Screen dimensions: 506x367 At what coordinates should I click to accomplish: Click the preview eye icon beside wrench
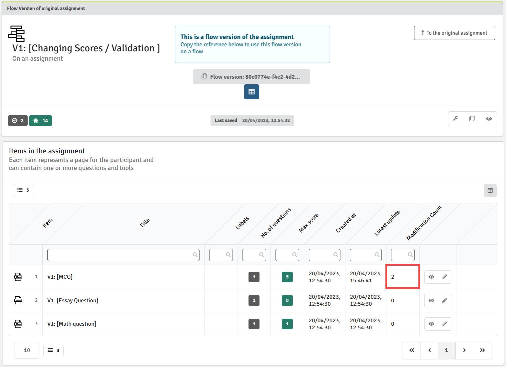(x=489, y=119)
